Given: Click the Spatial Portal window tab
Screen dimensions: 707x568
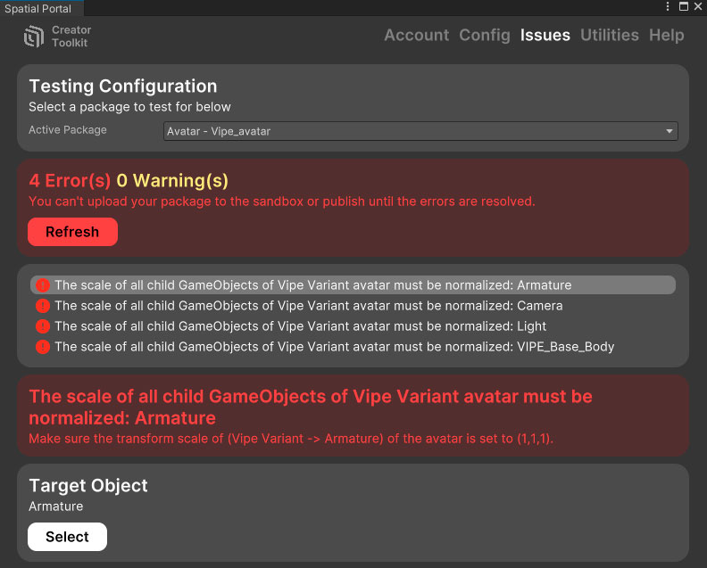Looking at the screenshot, I should [41, 7].
